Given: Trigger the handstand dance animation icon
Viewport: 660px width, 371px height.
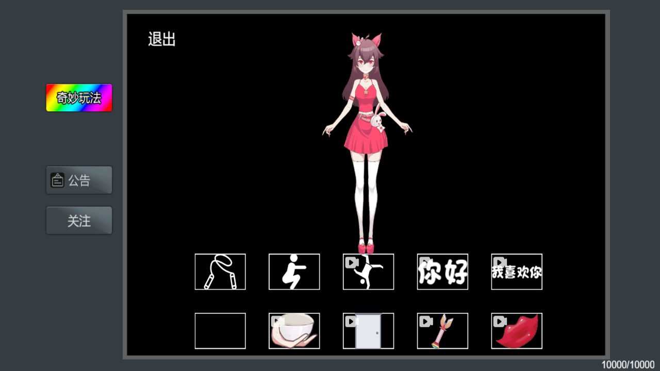Looking at the screenshot, I should pyautogui.click(x=368, y=272).
